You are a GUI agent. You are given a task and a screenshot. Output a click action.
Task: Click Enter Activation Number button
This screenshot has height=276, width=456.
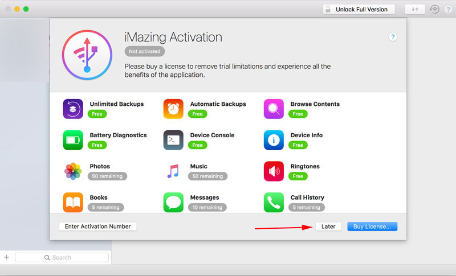tap(97, 226)
